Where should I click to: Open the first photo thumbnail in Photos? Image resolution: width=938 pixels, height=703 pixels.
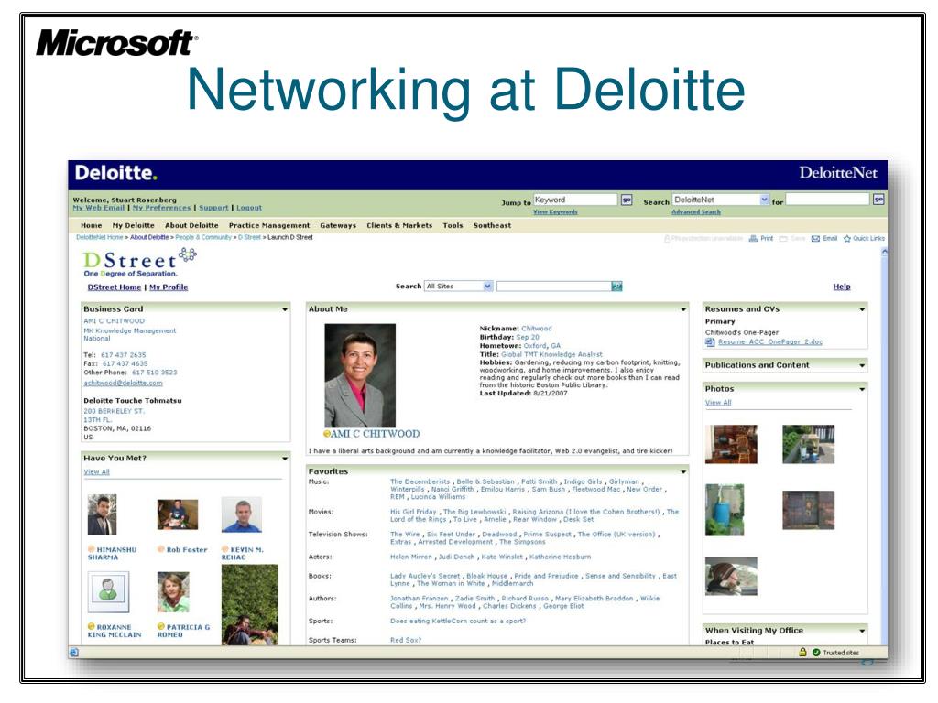coord(731,444)
